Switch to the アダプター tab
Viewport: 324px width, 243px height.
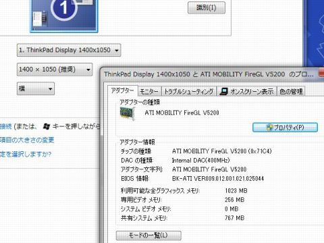coord(123,91)
